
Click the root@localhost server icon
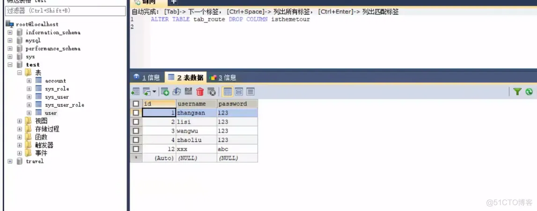(9, 24)
